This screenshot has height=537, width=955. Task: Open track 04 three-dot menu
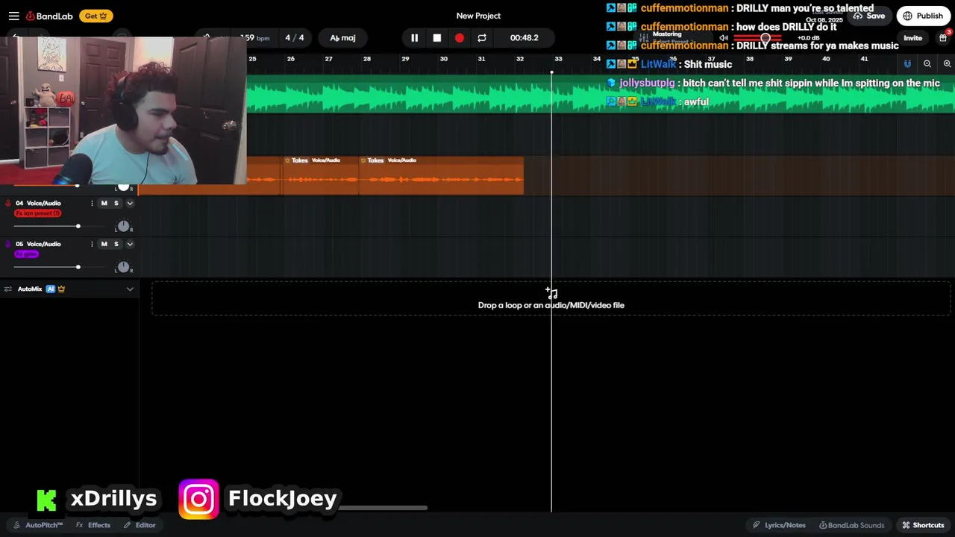point(92,203)
